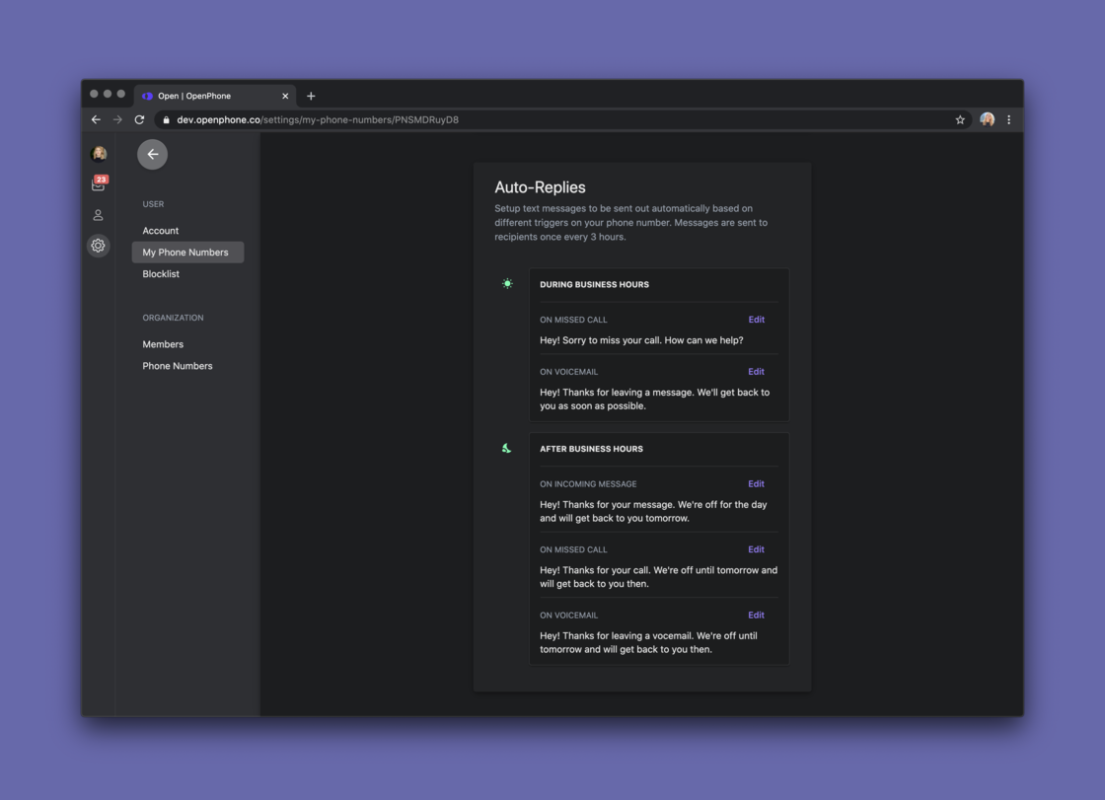Screen dimensions: 1105x800
Task: Click 'Thanks for leaving a vocemail' text
Action: (648, 642)
